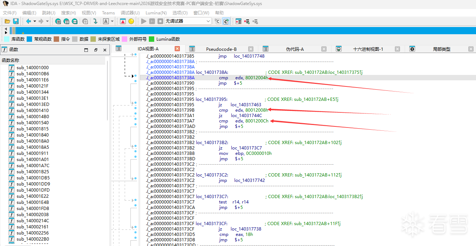Image resolution: width=476 pixels, height=246 pixels.
Task: Click the functions list vertical scrollbar
Action: point(107,90)
